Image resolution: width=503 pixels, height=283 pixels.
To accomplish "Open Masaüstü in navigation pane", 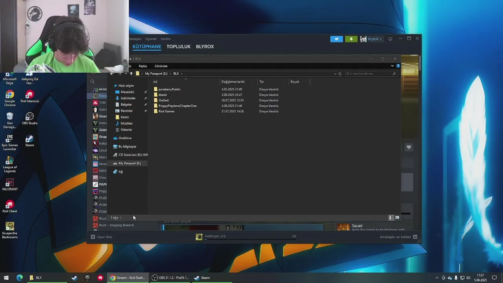I will pyautogui.click(x=127, y=92).
